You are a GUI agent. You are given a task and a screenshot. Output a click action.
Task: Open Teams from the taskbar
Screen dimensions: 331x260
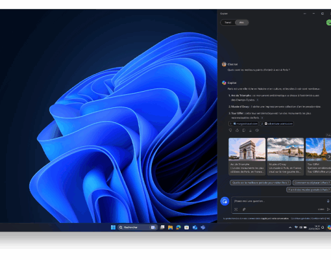(203, 227)
